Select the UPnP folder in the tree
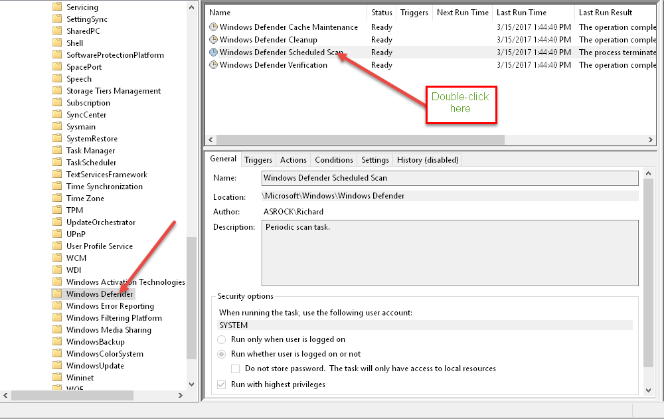This screenshot has width=664, height=419. tap(76, 234)
